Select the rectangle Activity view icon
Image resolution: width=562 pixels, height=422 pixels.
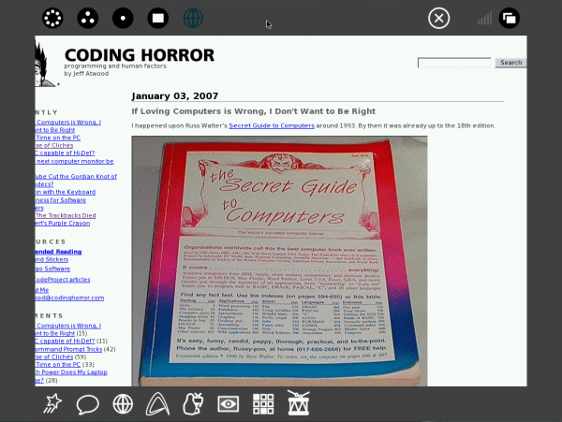point(158,18)
